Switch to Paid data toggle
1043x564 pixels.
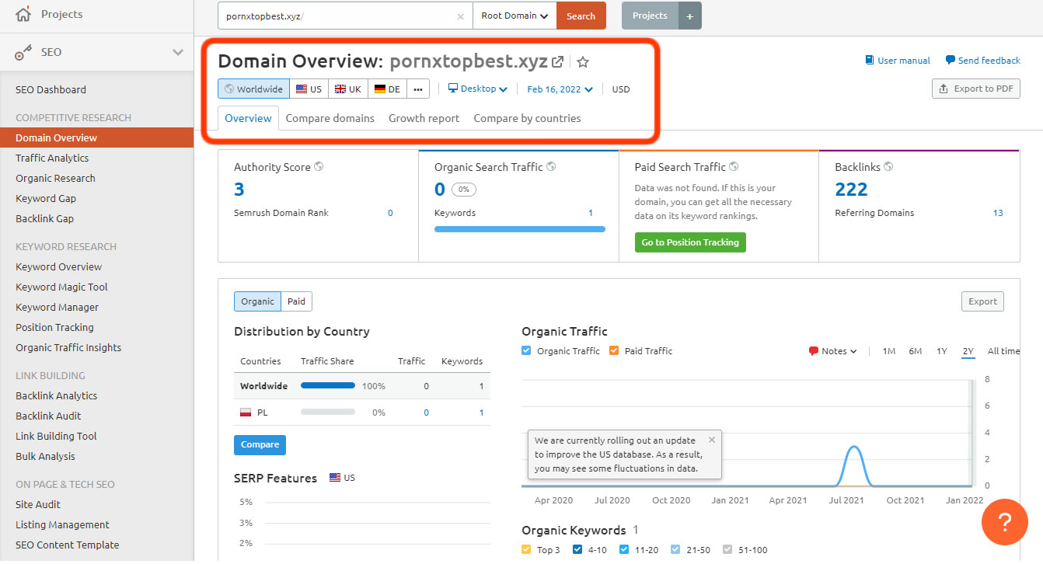[x=296, y=301]
